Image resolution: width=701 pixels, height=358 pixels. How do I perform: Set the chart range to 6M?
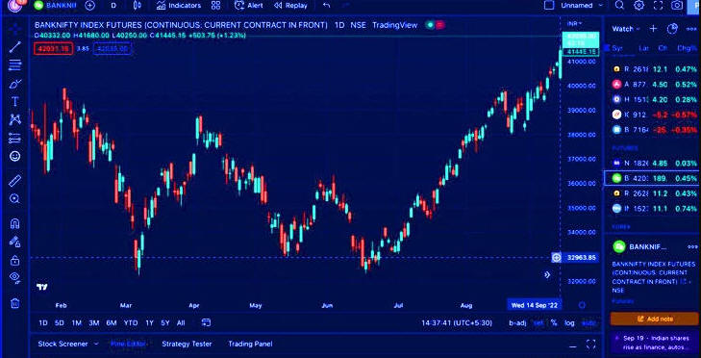[112, 322]
